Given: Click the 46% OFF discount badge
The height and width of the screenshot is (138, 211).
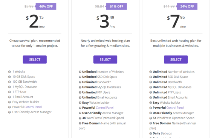Looking at the screenshot, I should [46, 6].
